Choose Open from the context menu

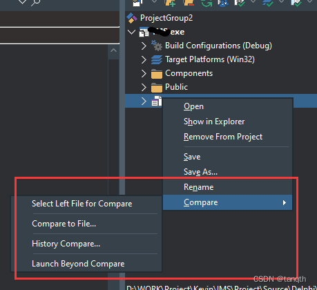coord(227,106)
